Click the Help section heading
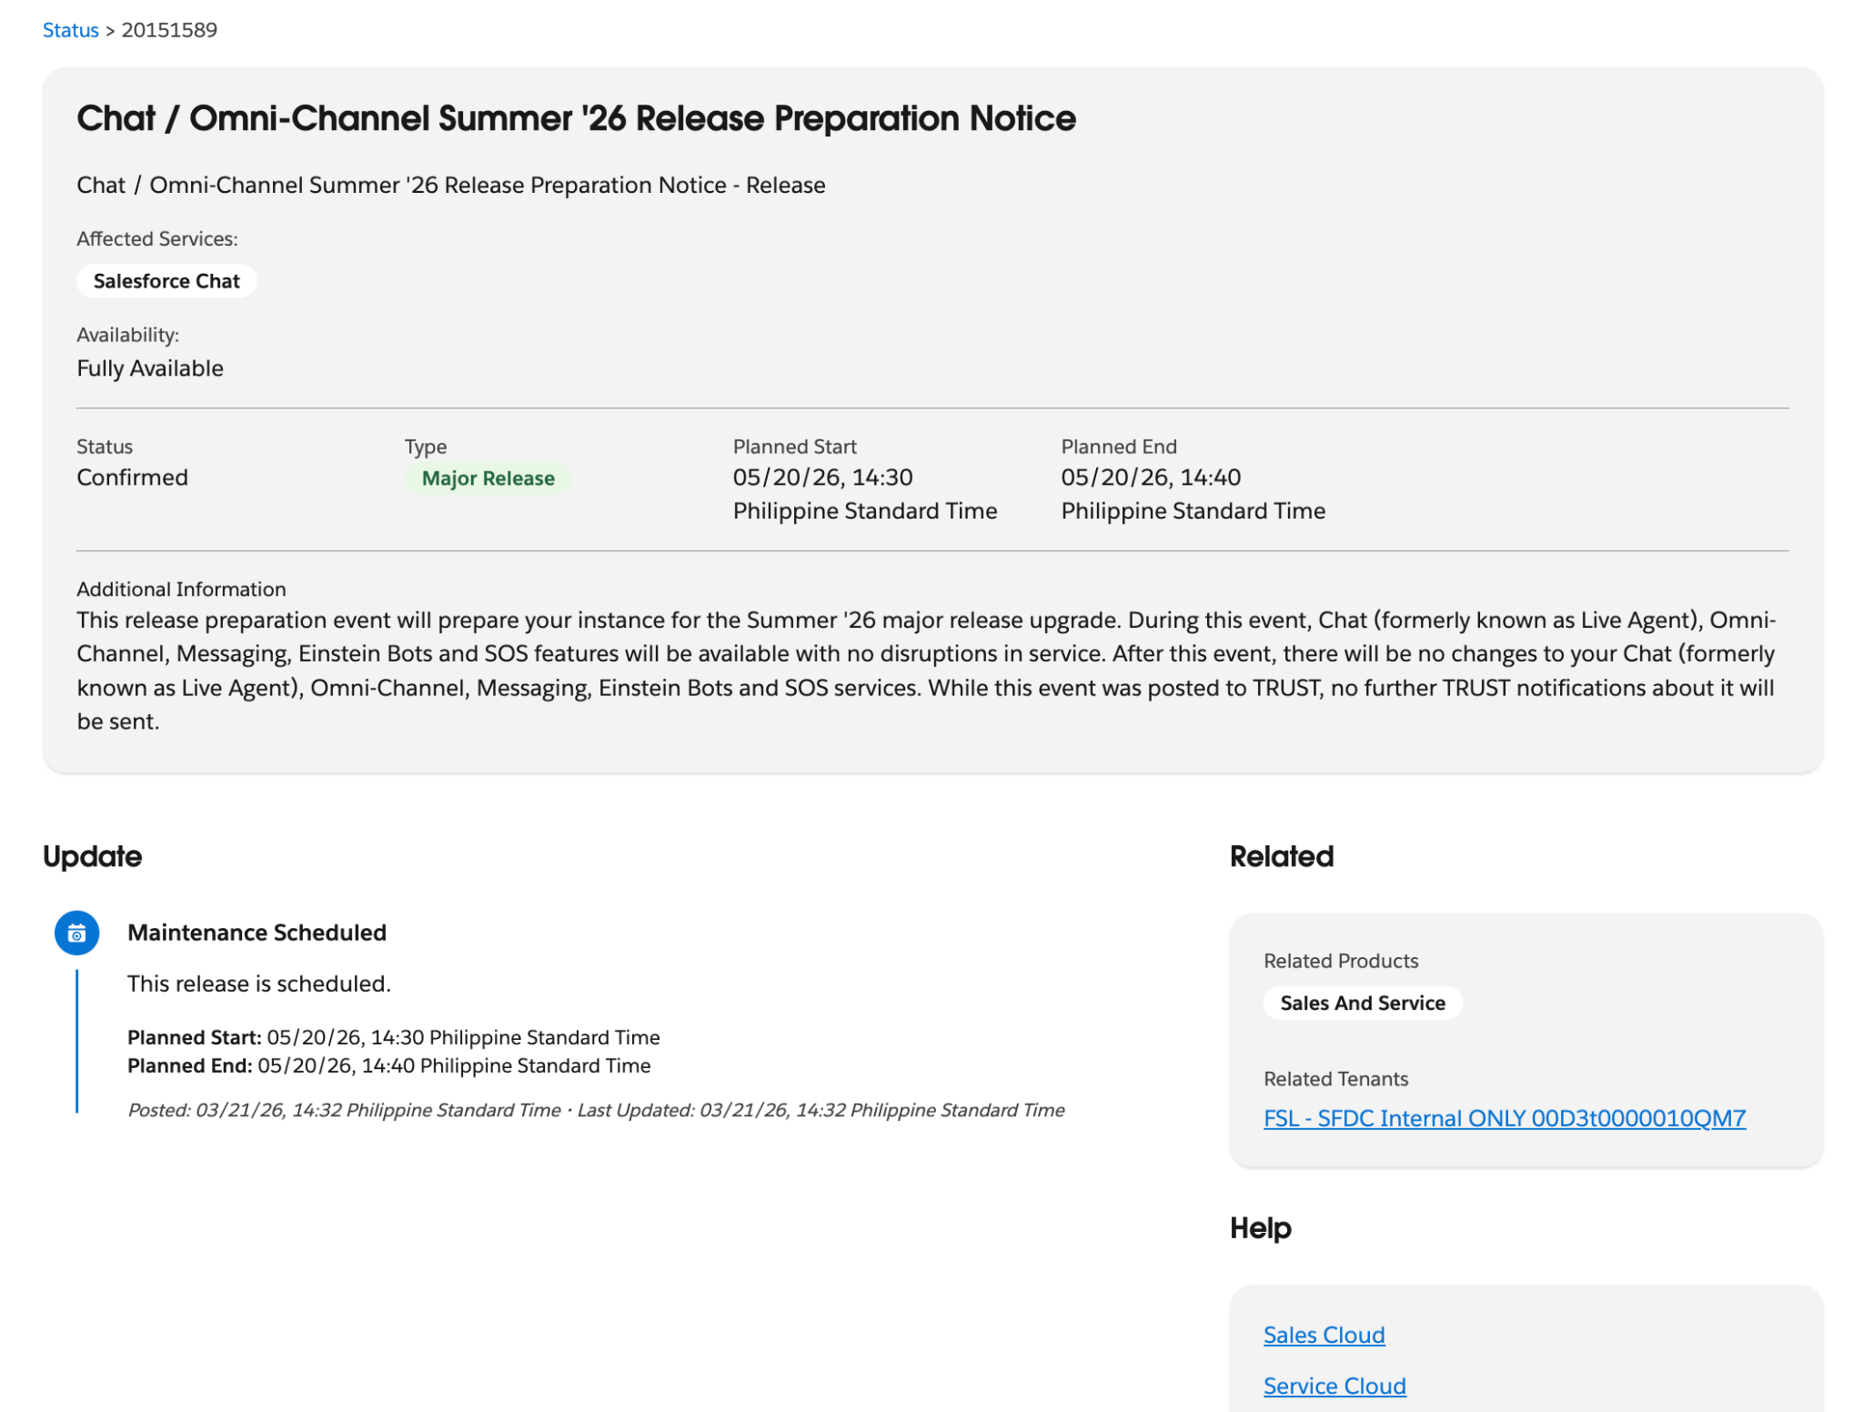Image resolution: width=1863 pixels, height=1412 pixels. tap(1260, 1228)
